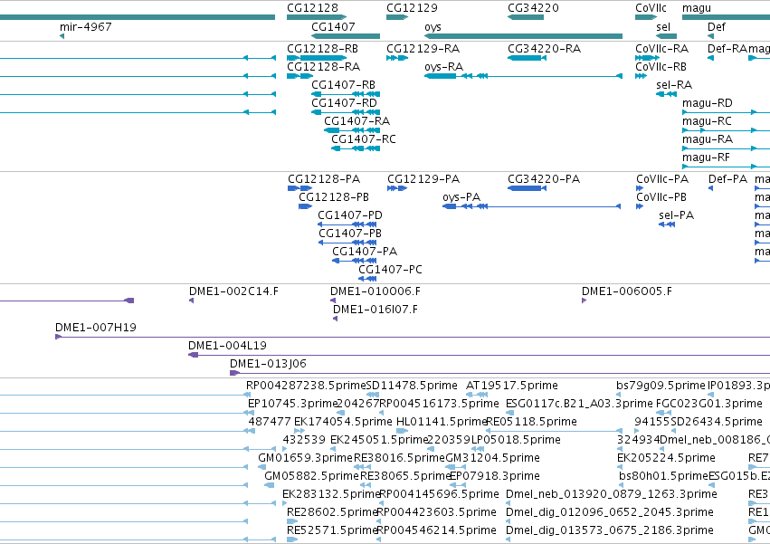Select transcript CG12128-RB

pyautogui.click(x=317, y=58)
